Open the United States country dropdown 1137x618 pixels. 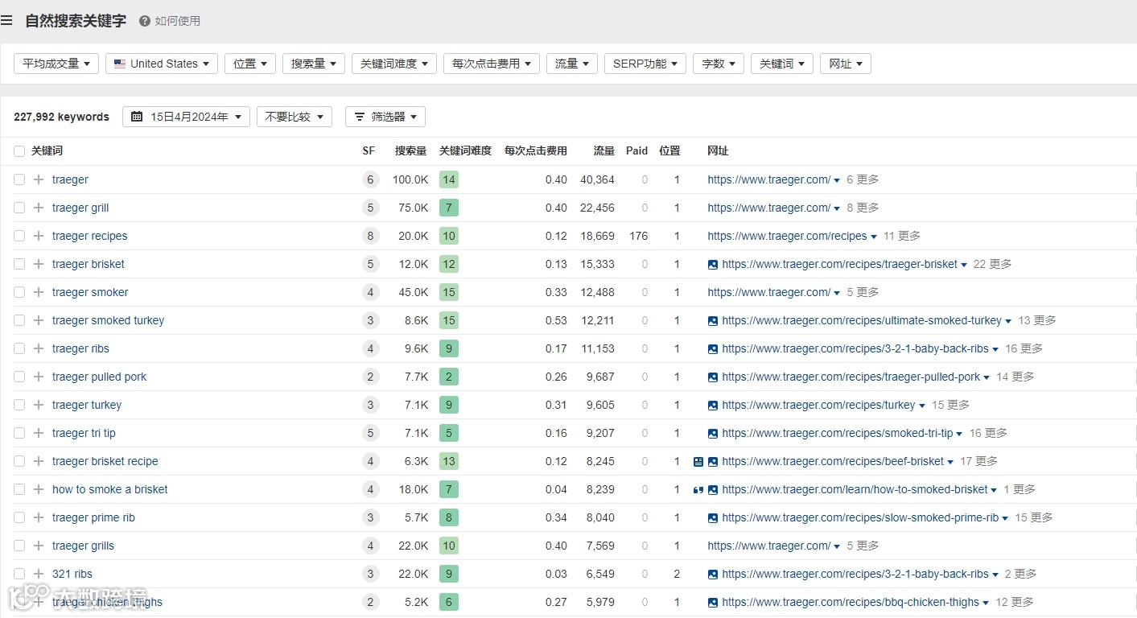point(162,64)
